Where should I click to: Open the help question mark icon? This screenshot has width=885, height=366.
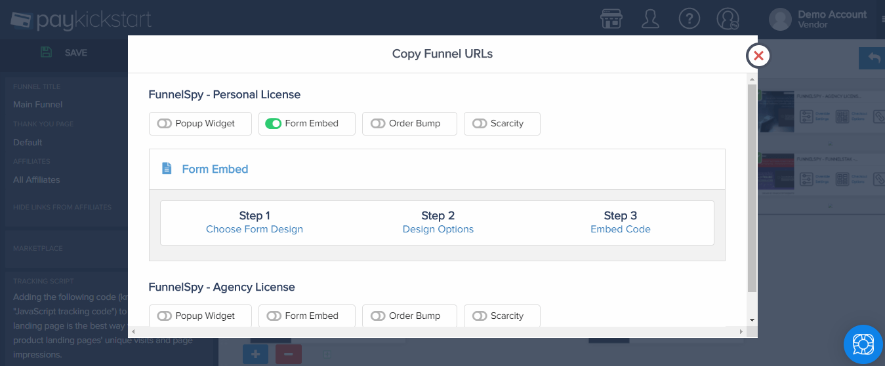click(689, 18)
